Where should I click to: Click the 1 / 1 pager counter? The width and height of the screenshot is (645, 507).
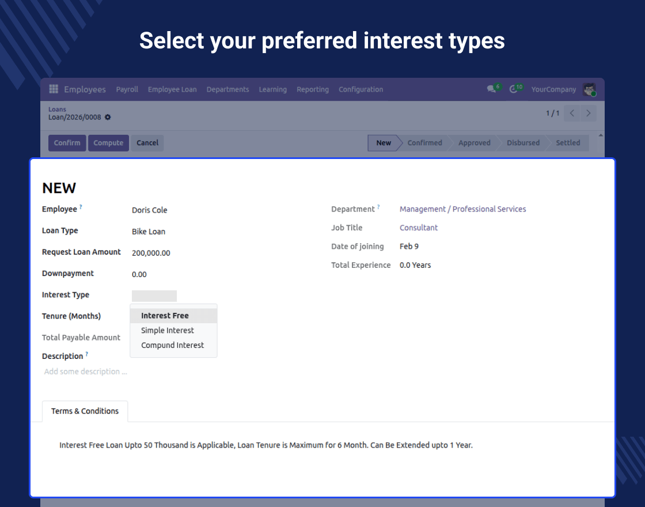coord(552,113)
